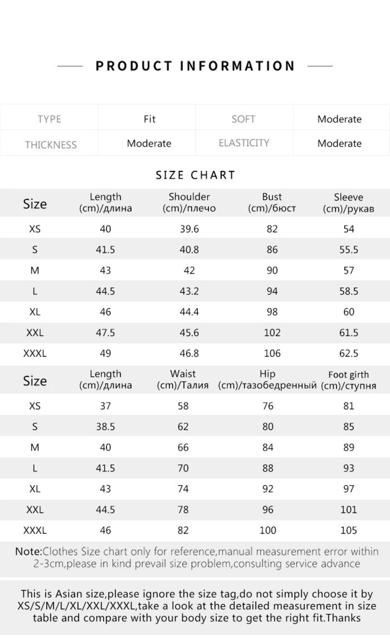The image size is (390, 641).
Task: Select the TYPE label cell
Action: pyautogui.click(x=49, y=119)
